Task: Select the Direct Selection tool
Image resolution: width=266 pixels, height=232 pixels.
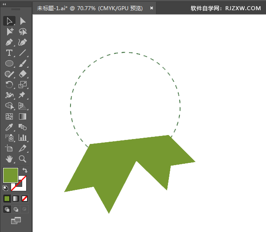Action: point(23,21)
